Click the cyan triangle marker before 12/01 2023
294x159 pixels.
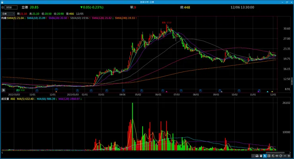(267, 92)
